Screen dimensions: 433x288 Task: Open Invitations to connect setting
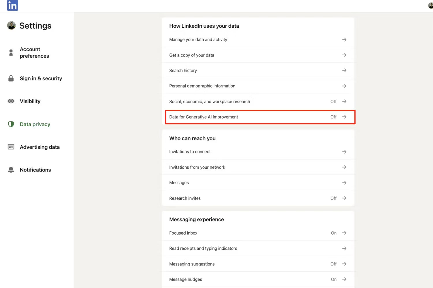coord(258,152)
